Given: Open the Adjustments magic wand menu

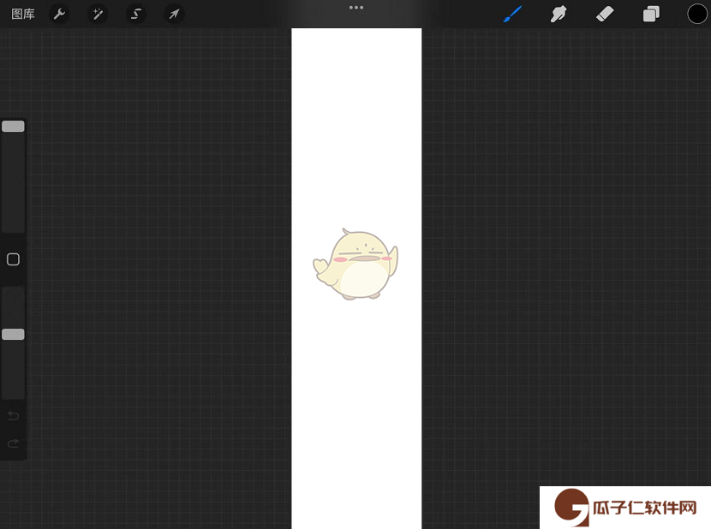Looking at the screenshot, I should pos(98,14).
